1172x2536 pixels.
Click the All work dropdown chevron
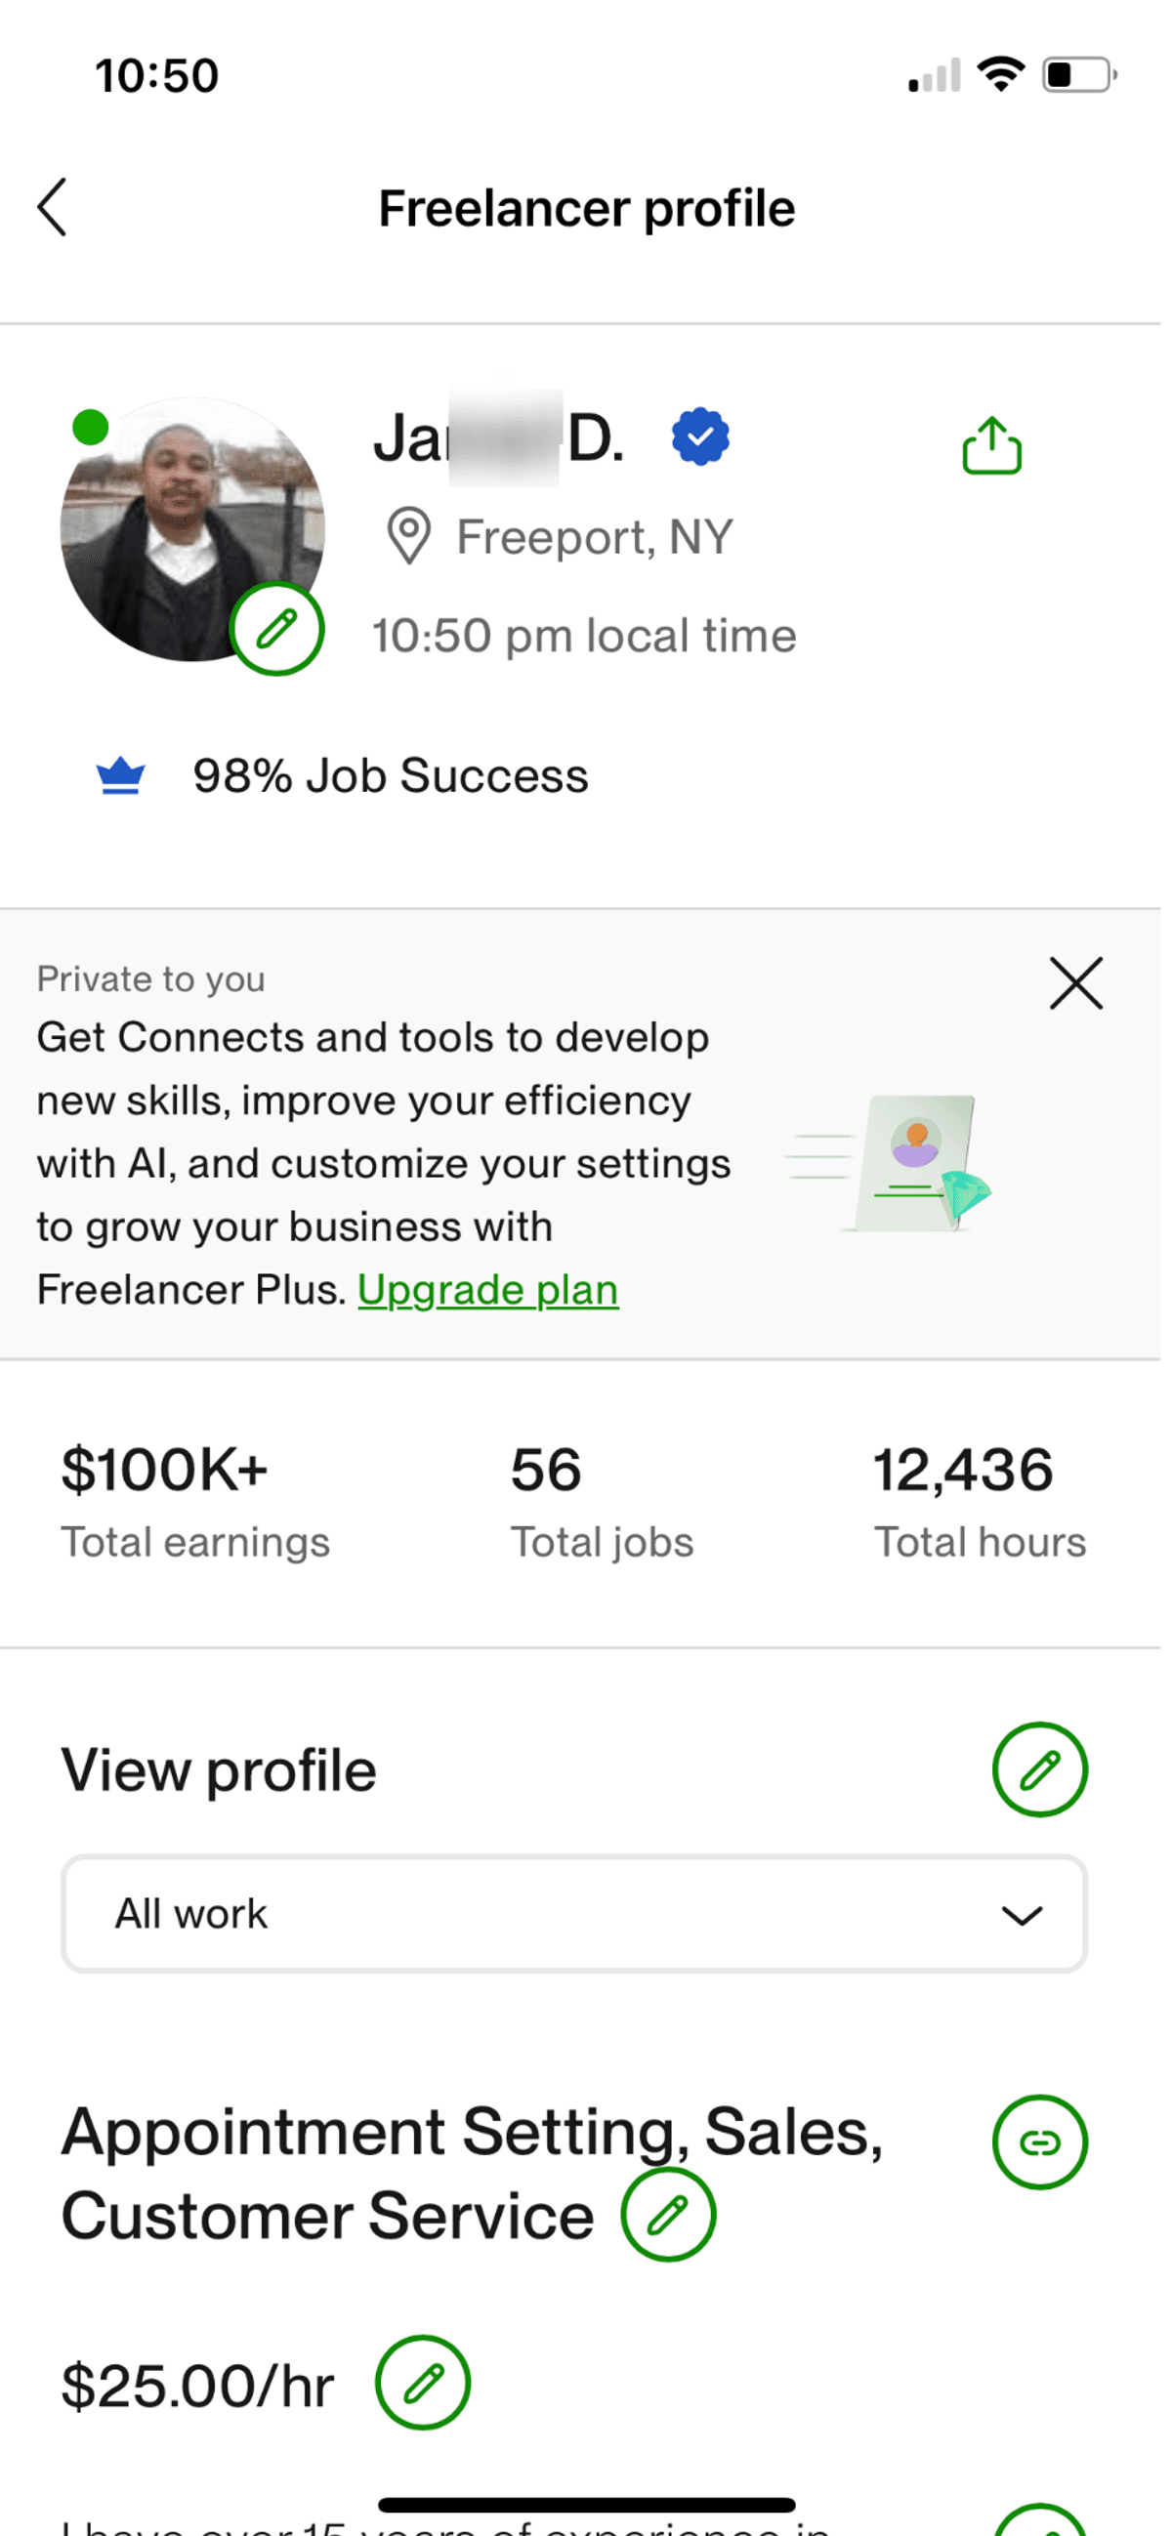[1022, 1915]
